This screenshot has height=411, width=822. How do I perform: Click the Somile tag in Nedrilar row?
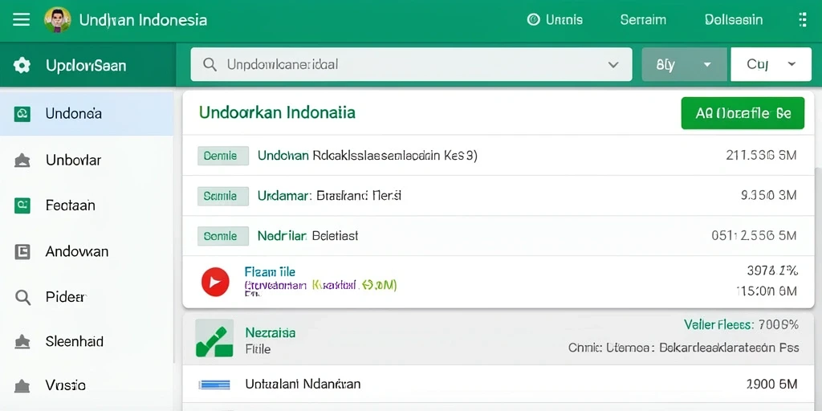223,236
